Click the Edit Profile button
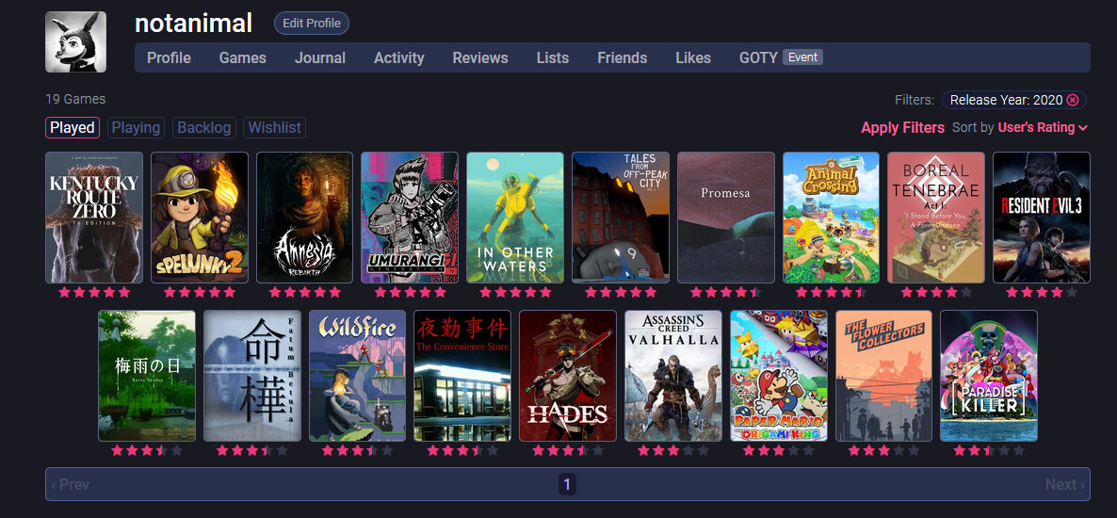This screenshot has height=518, width=1117. pyautogui.click(x=312, y=24)
